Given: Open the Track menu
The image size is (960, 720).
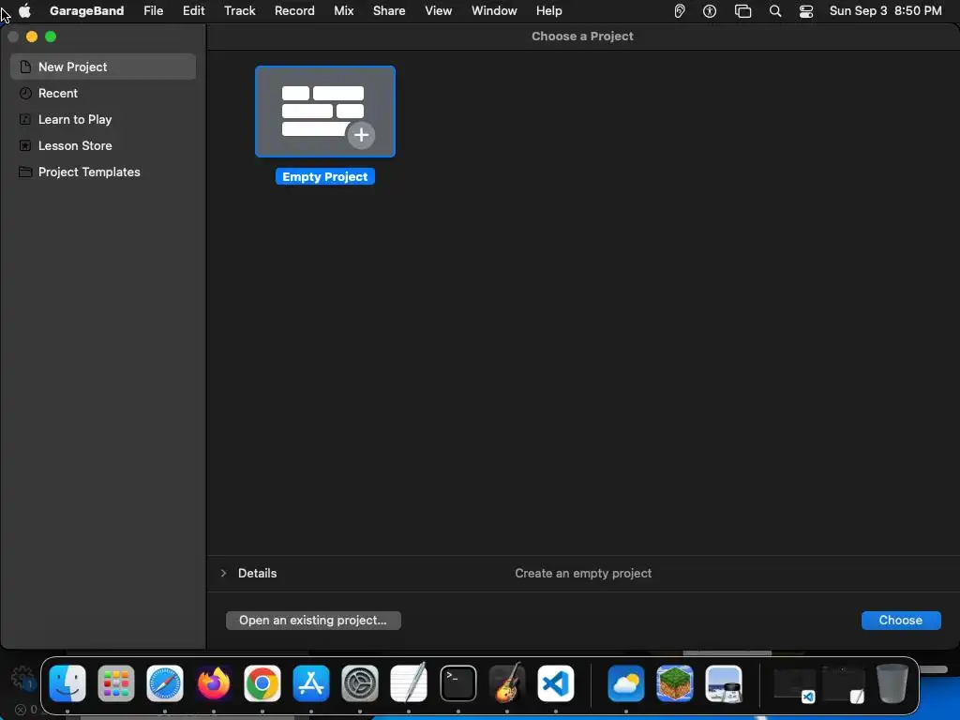Looking at the screenshot, I should click(x=239, y=10).
